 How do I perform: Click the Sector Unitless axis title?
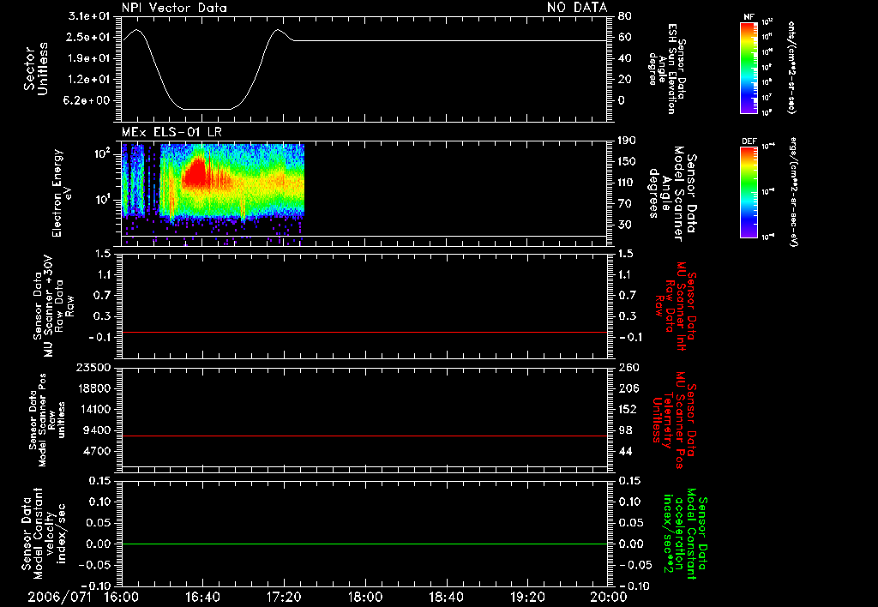pyautogui.click(x=36, y=69)
